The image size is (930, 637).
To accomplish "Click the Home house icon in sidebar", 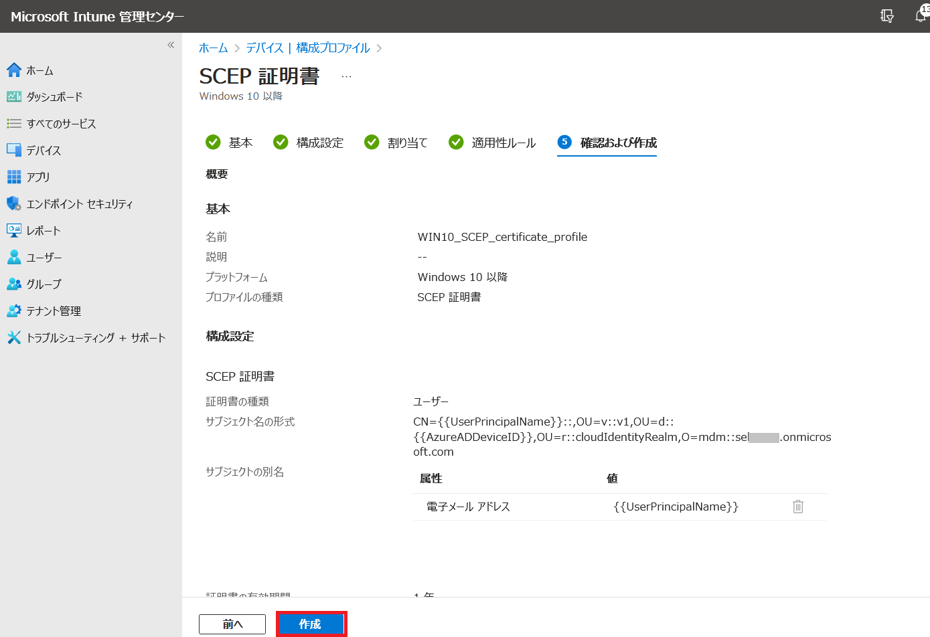I will pos(14,70).
